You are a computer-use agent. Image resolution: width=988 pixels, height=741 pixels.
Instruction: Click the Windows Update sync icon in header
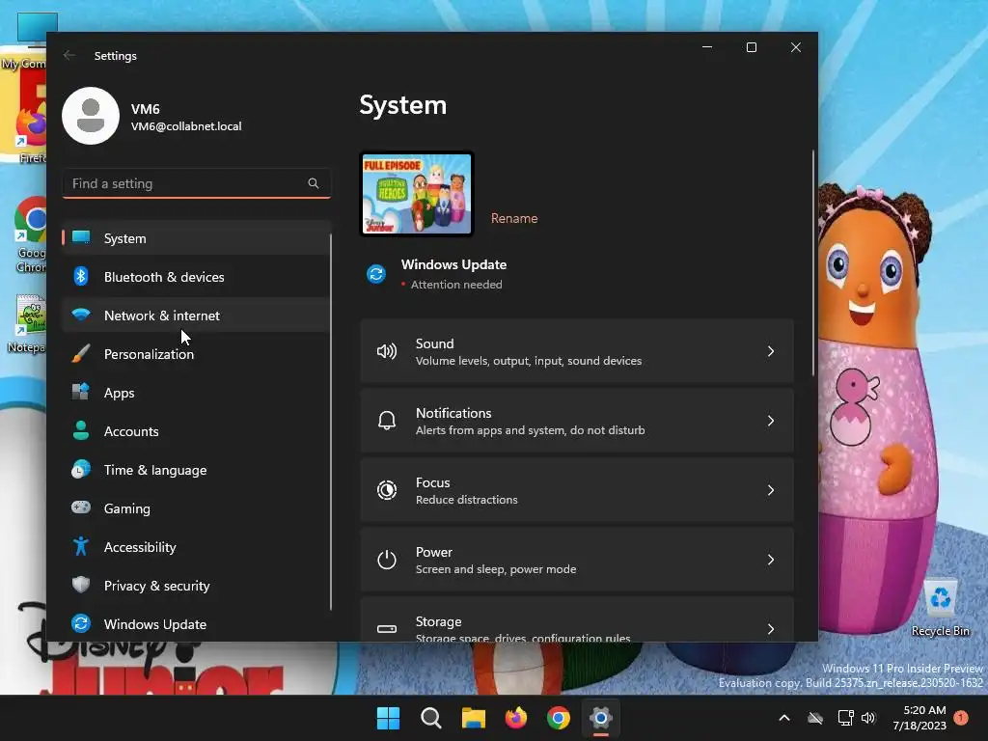point(376,274)
